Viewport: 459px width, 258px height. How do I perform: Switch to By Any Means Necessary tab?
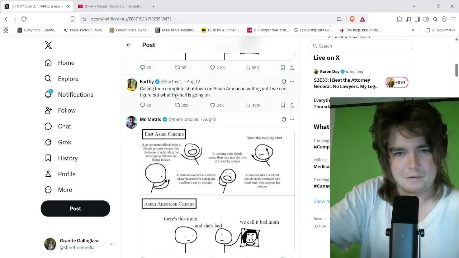[x=110, y=6]
